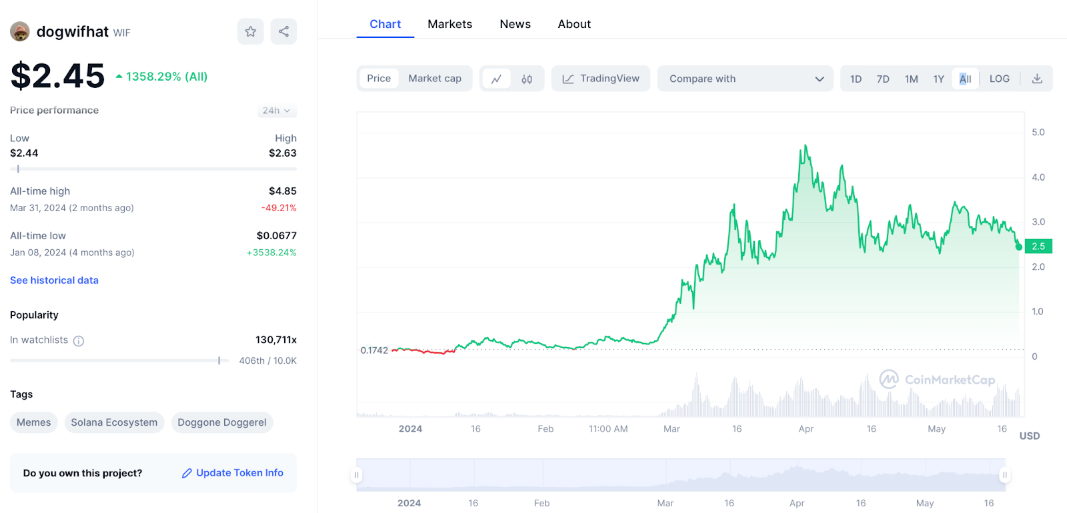
Task: Switch chart to Price view
Action: (x=379, y=79)
